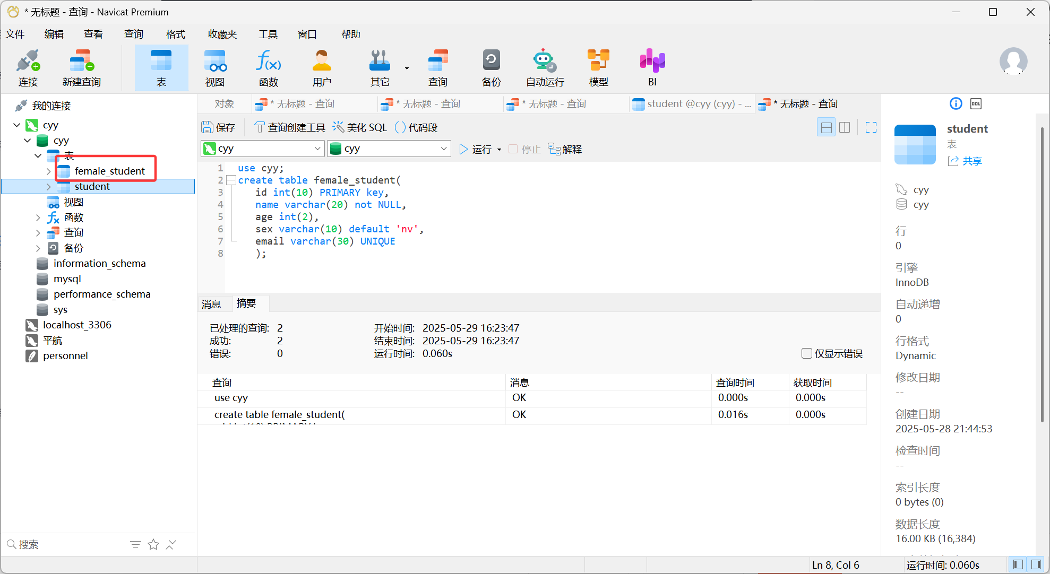Open the Favorites menu
This screenshot has height=574, width=1050.
point(222,34)
